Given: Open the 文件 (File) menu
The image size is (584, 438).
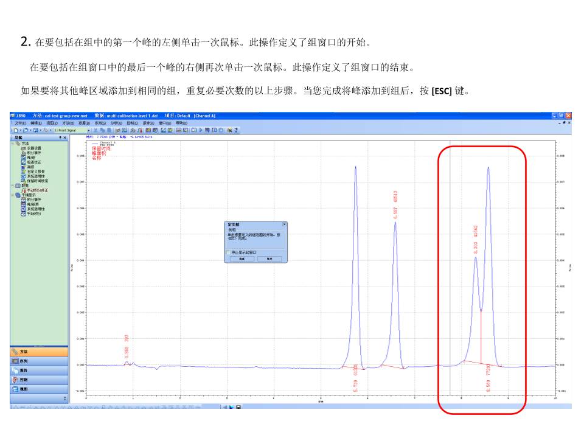Looking at the screenshot, I should click(x=19, y=123).
